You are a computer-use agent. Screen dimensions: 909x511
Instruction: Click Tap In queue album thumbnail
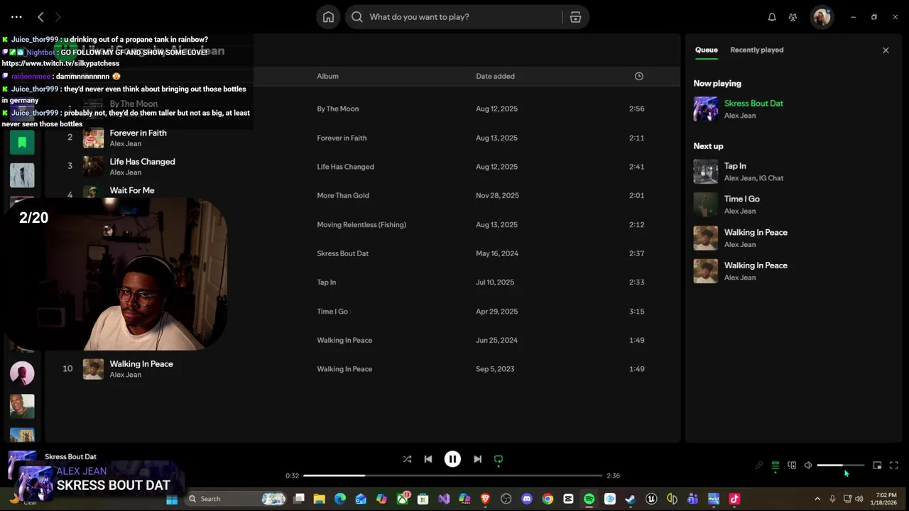[706, 171]
